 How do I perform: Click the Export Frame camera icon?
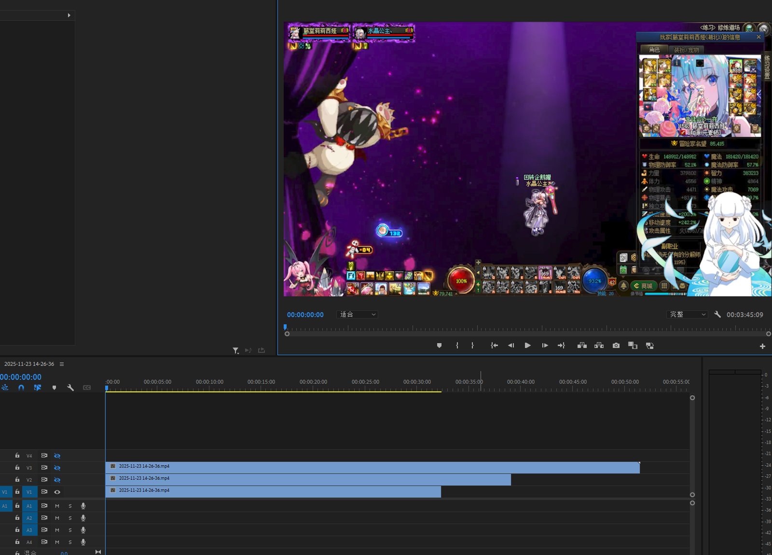pyautogui.click(x=616, y=346)
